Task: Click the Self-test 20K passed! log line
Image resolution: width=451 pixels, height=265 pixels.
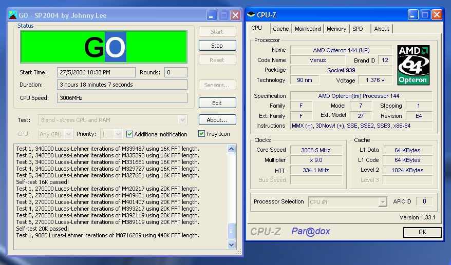Action: 43,229
